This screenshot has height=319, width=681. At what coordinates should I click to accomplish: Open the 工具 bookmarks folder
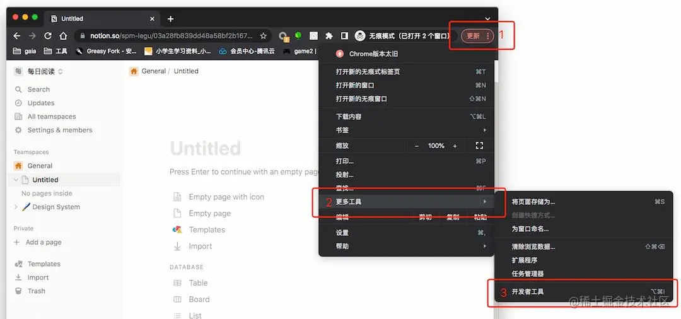[x=55, y=51]
